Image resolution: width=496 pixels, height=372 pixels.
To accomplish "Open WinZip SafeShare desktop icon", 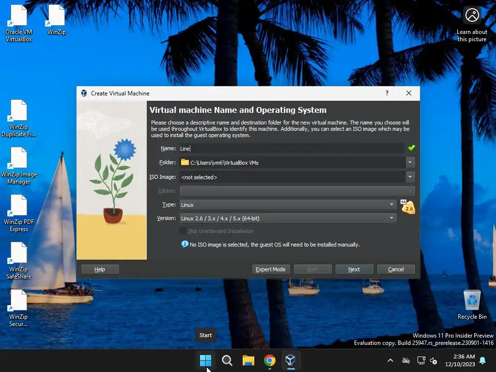I will [x=19, y=261].
